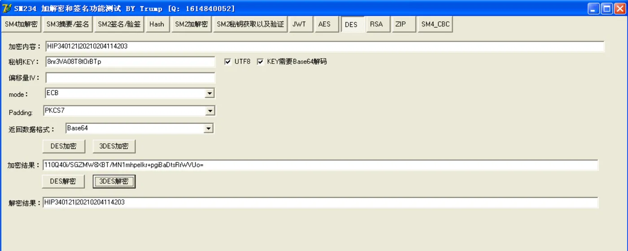Click the 解密结果 output field

click(320, 203)
